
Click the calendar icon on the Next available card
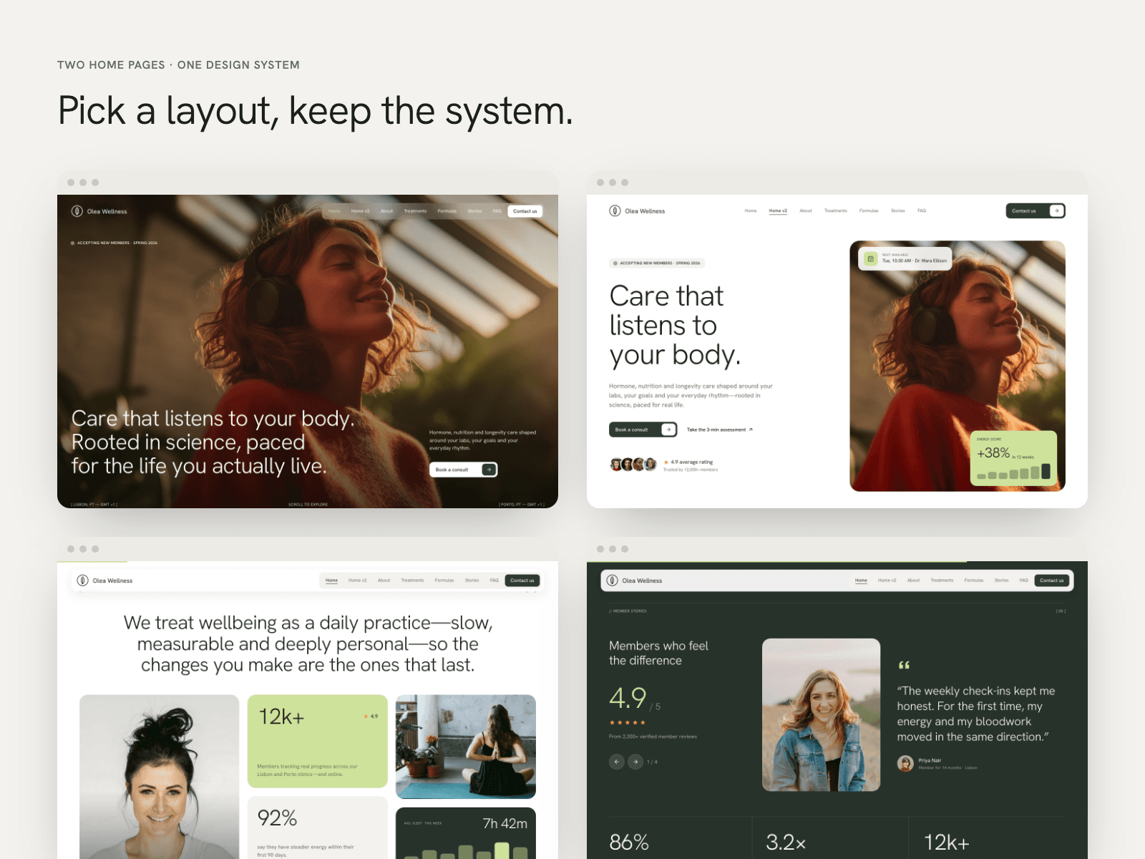coord(870,258)
